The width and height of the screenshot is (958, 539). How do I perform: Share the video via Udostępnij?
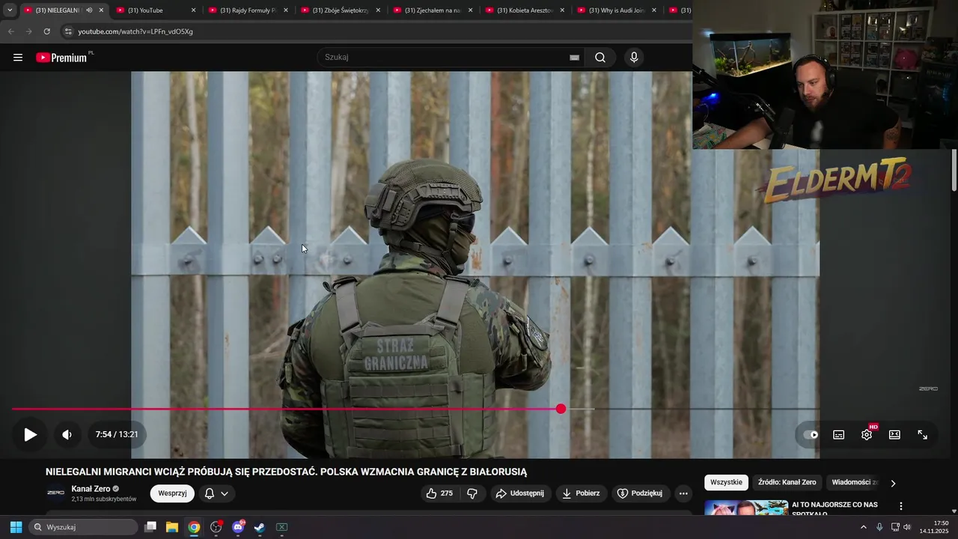pyautogui.click(x=521, y=493)
